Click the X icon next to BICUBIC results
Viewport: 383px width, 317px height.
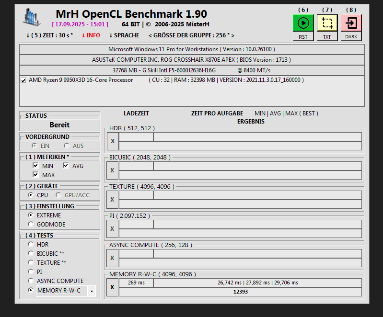click(x=112, y=170)
